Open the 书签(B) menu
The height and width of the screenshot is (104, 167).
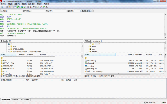tap(39, 4)
